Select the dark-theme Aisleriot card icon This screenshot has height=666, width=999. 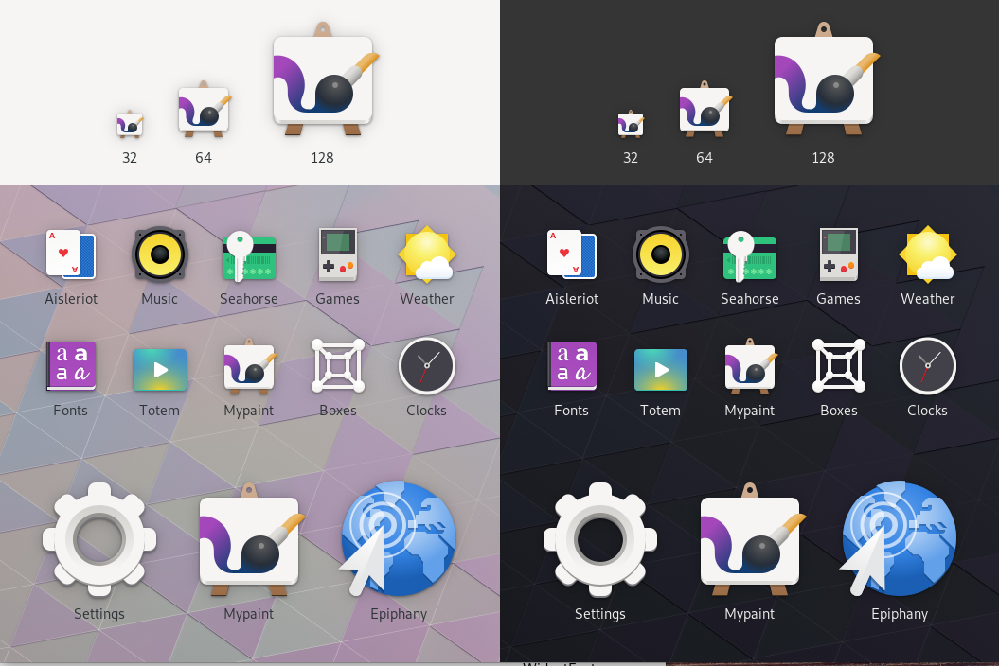(x=572, y=254)
